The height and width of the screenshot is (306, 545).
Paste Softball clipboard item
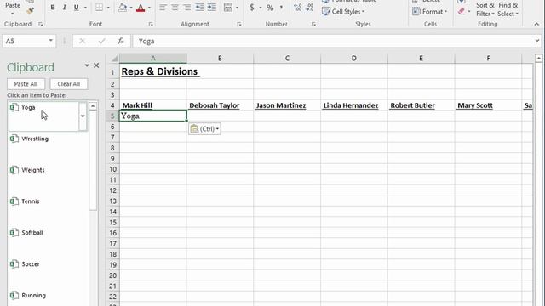[48, 241]
